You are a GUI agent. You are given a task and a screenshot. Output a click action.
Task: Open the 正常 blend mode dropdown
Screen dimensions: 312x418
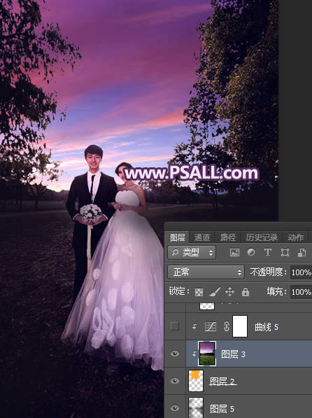click(206, 272)
